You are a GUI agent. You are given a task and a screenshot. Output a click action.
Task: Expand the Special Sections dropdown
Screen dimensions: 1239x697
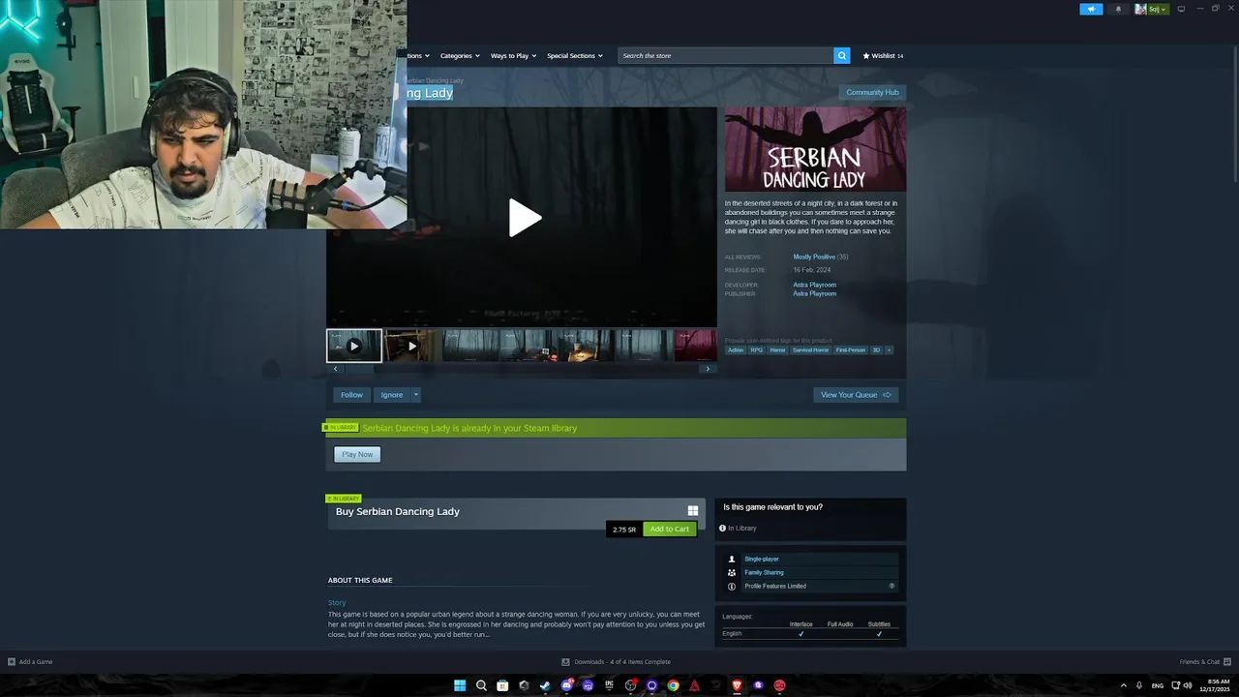click(x=575, y=55)
